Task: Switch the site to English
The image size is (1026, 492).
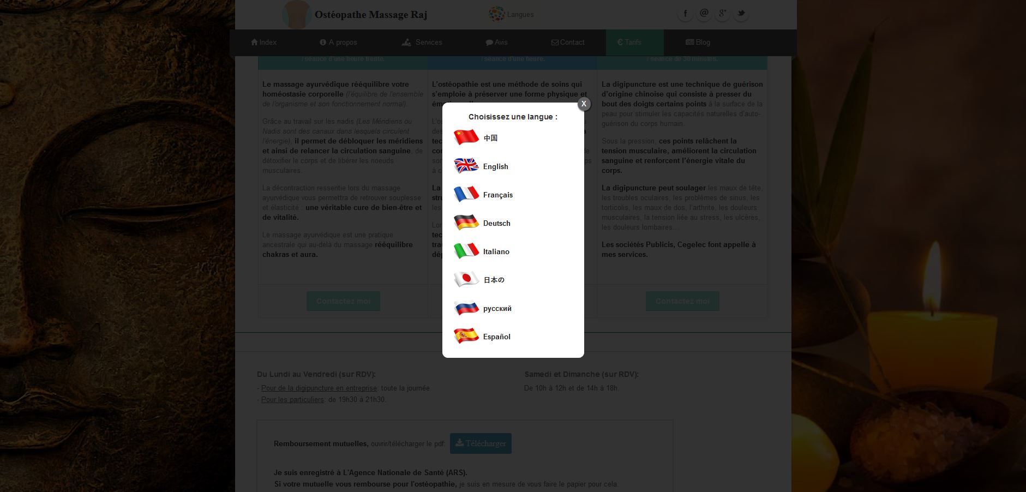Action: [x=495, y=166]
